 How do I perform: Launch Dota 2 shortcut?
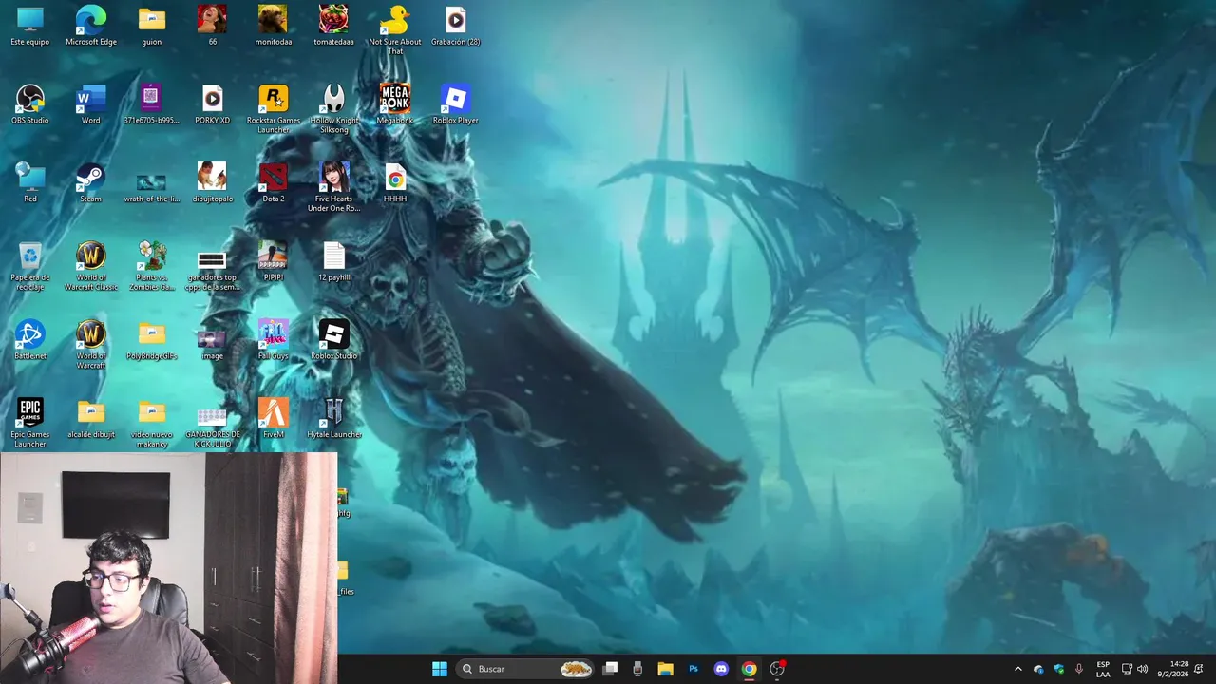pos(274,182)
